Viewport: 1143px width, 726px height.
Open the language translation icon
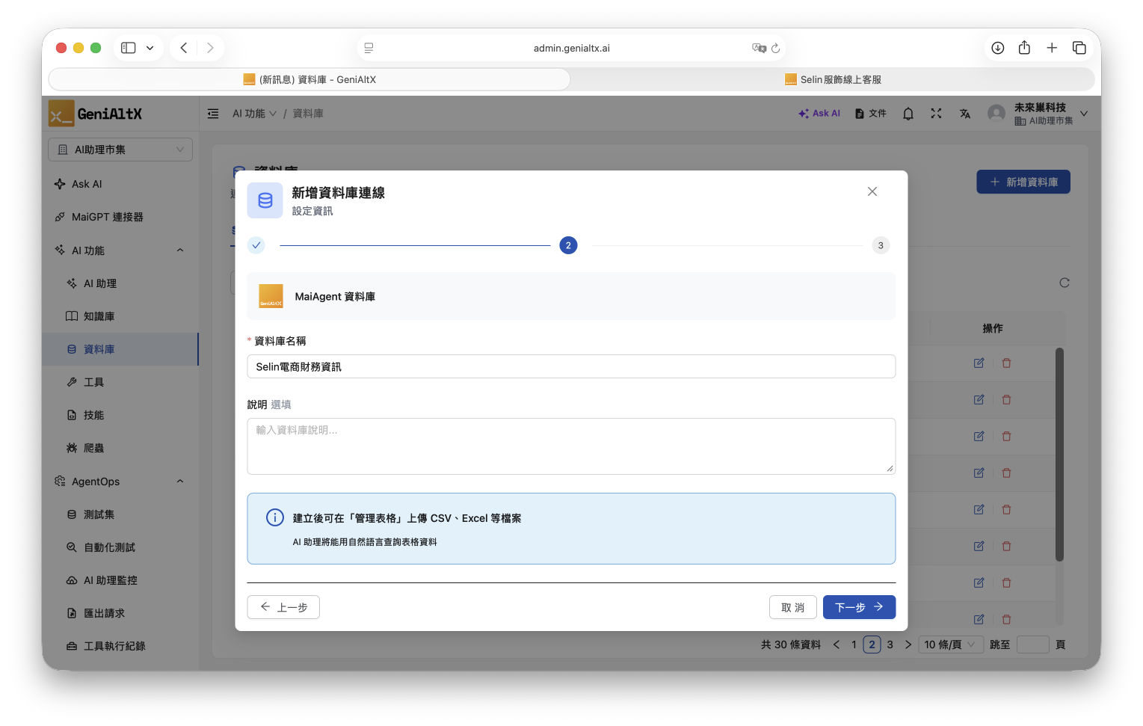965,114
